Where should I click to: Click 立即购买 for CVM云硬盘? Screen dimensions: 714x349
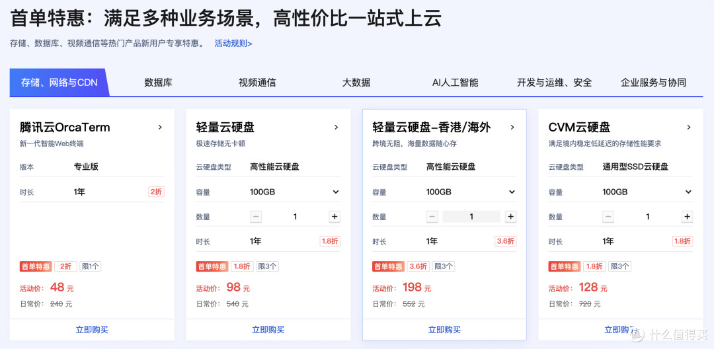coord(621,330)
